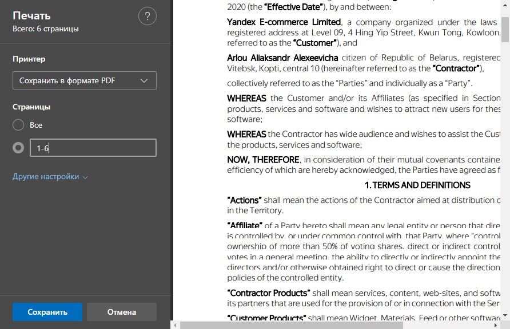This screenshot has width=510, height=329.
Task: Click the 'Arlou Aliaksandr Alexeevicha' name
Action: (282, 58)
